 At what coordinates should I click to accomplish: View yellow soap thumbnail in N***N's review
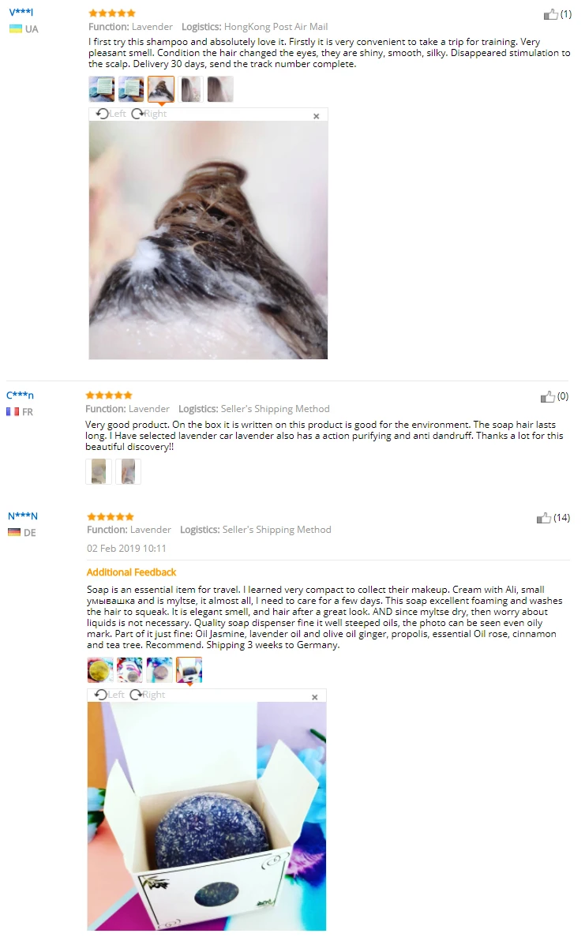[x=100, y=669]
